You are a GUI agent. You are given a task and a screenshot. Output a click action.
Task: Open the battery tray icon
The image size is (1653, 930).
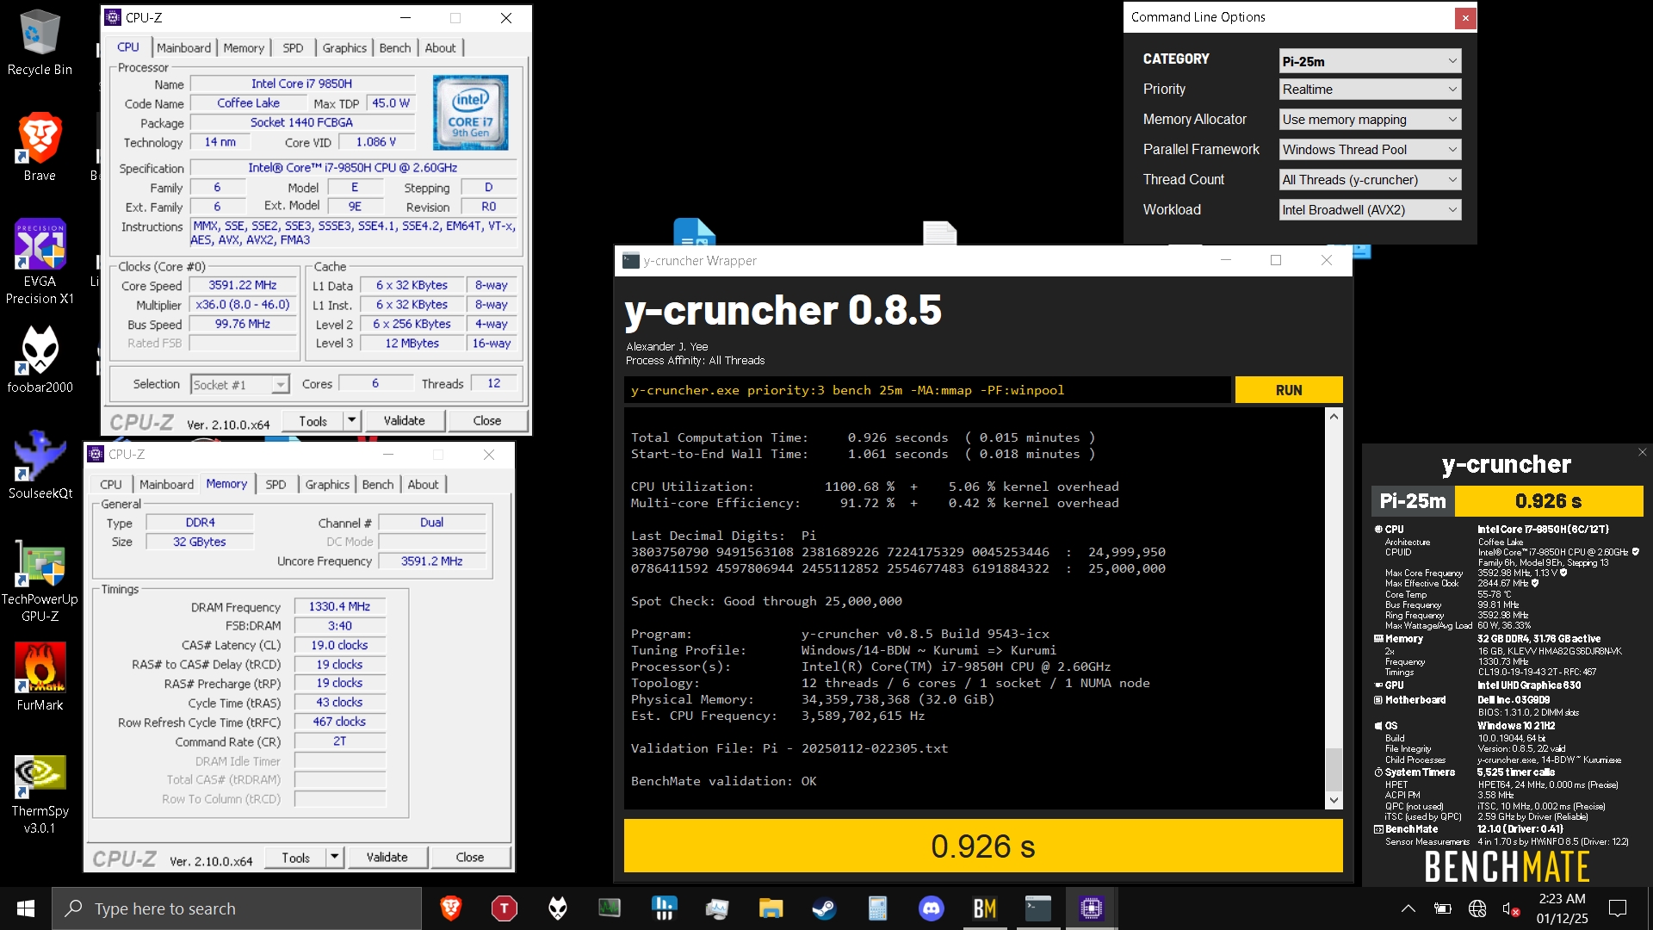click(x=1443, y=908)
